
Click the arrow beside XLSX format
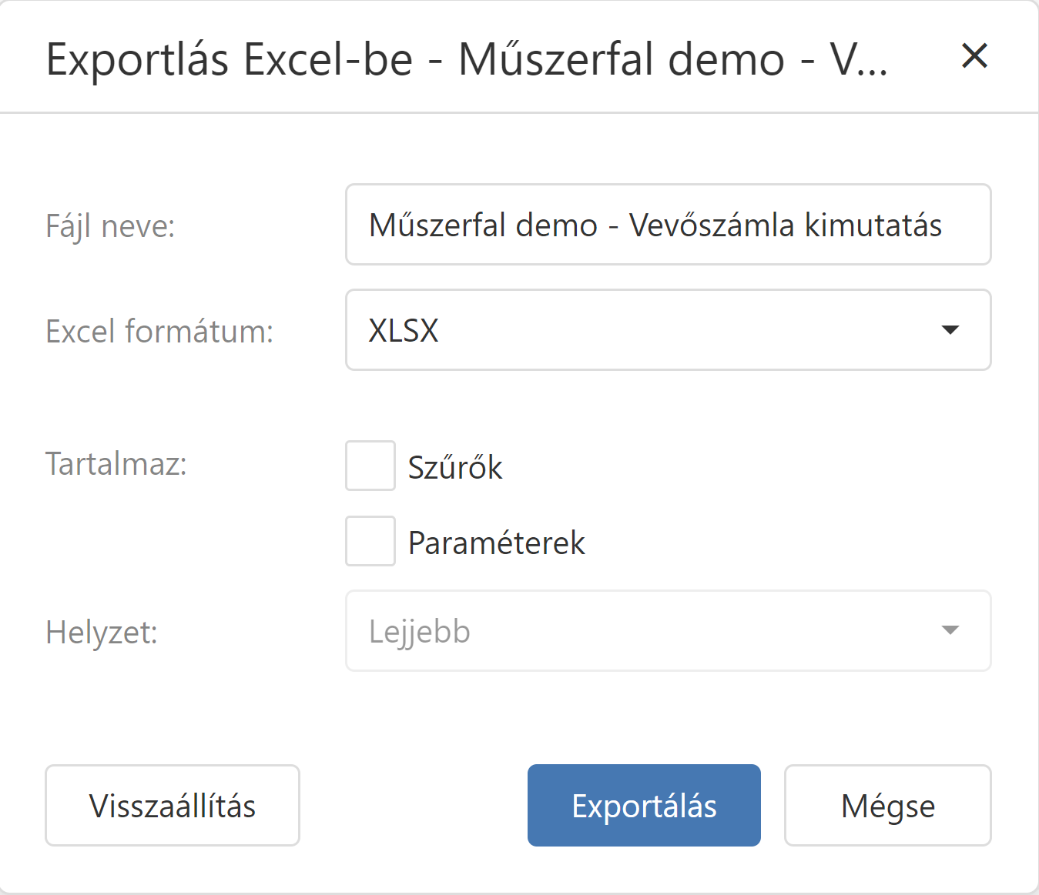[950, 330]
